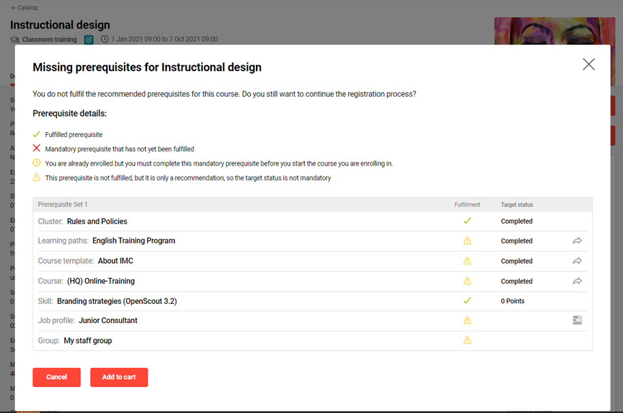Click warning icon for English Training Program
This screenshot has width=623, height=413.
[x=467, y=241]
